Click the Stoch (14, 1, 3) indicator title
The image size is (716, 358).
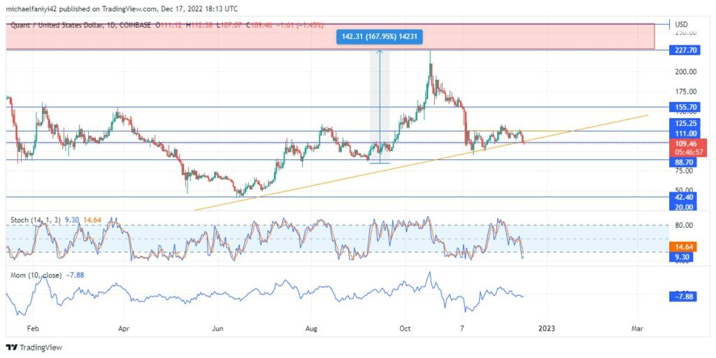click(36, 220)
